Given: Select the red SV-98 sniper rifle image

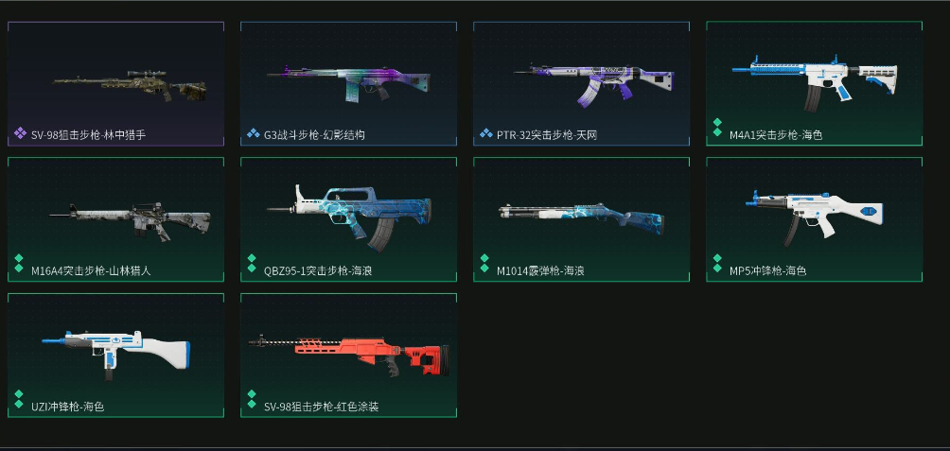Looking at the screenshot, I should coord(349,356).
